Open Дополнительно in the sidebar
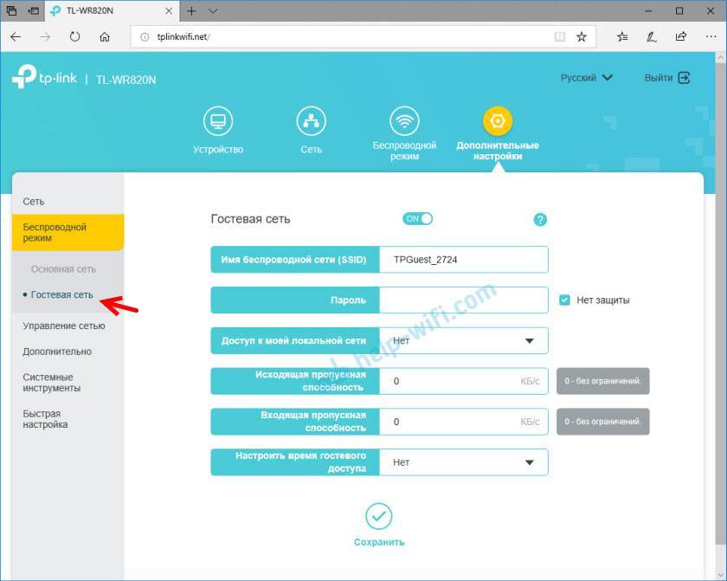Screen dimensions: 727x581 tap(57, 352)
